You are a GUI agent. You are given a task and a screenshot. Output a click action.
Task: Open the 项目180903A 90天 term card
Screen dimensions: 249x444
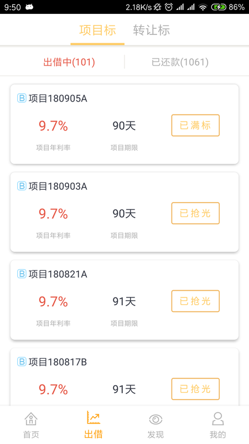pos(124,212)
